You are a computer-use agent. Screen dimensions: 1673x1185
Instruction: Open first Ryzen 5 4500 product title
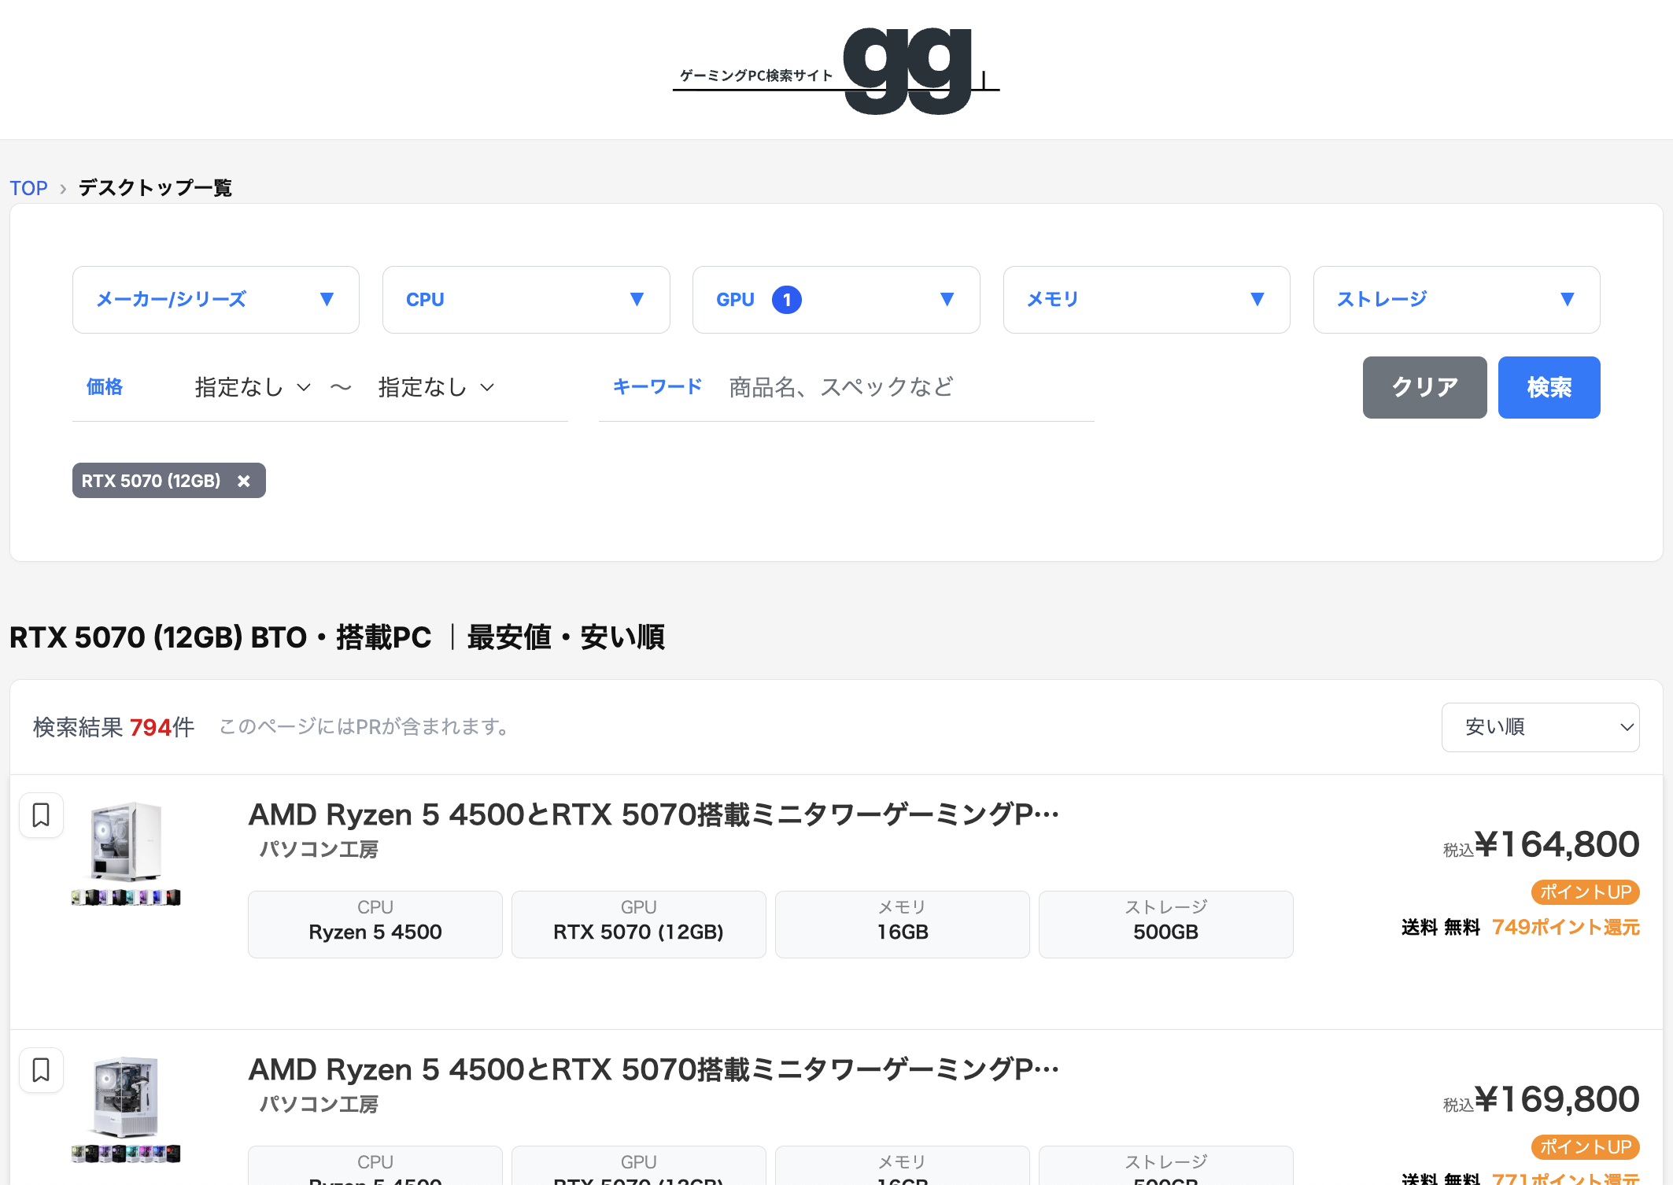click(653, 814)
